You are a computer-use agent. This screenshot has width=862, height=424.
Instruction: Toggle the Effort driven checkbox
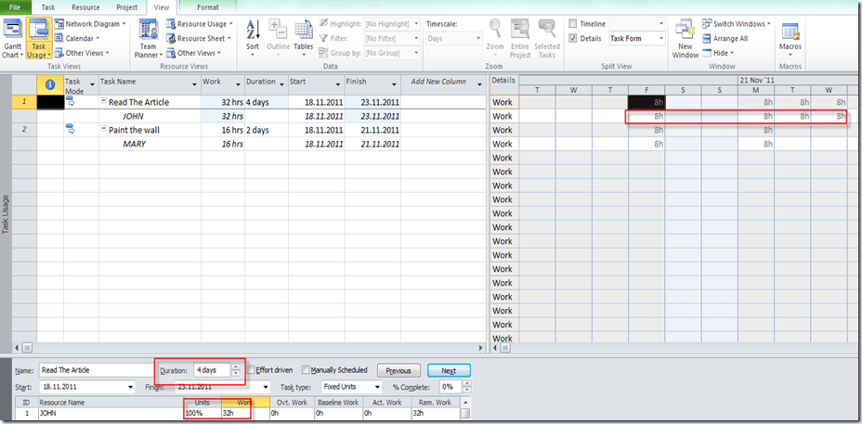click(x=252, y=369)
